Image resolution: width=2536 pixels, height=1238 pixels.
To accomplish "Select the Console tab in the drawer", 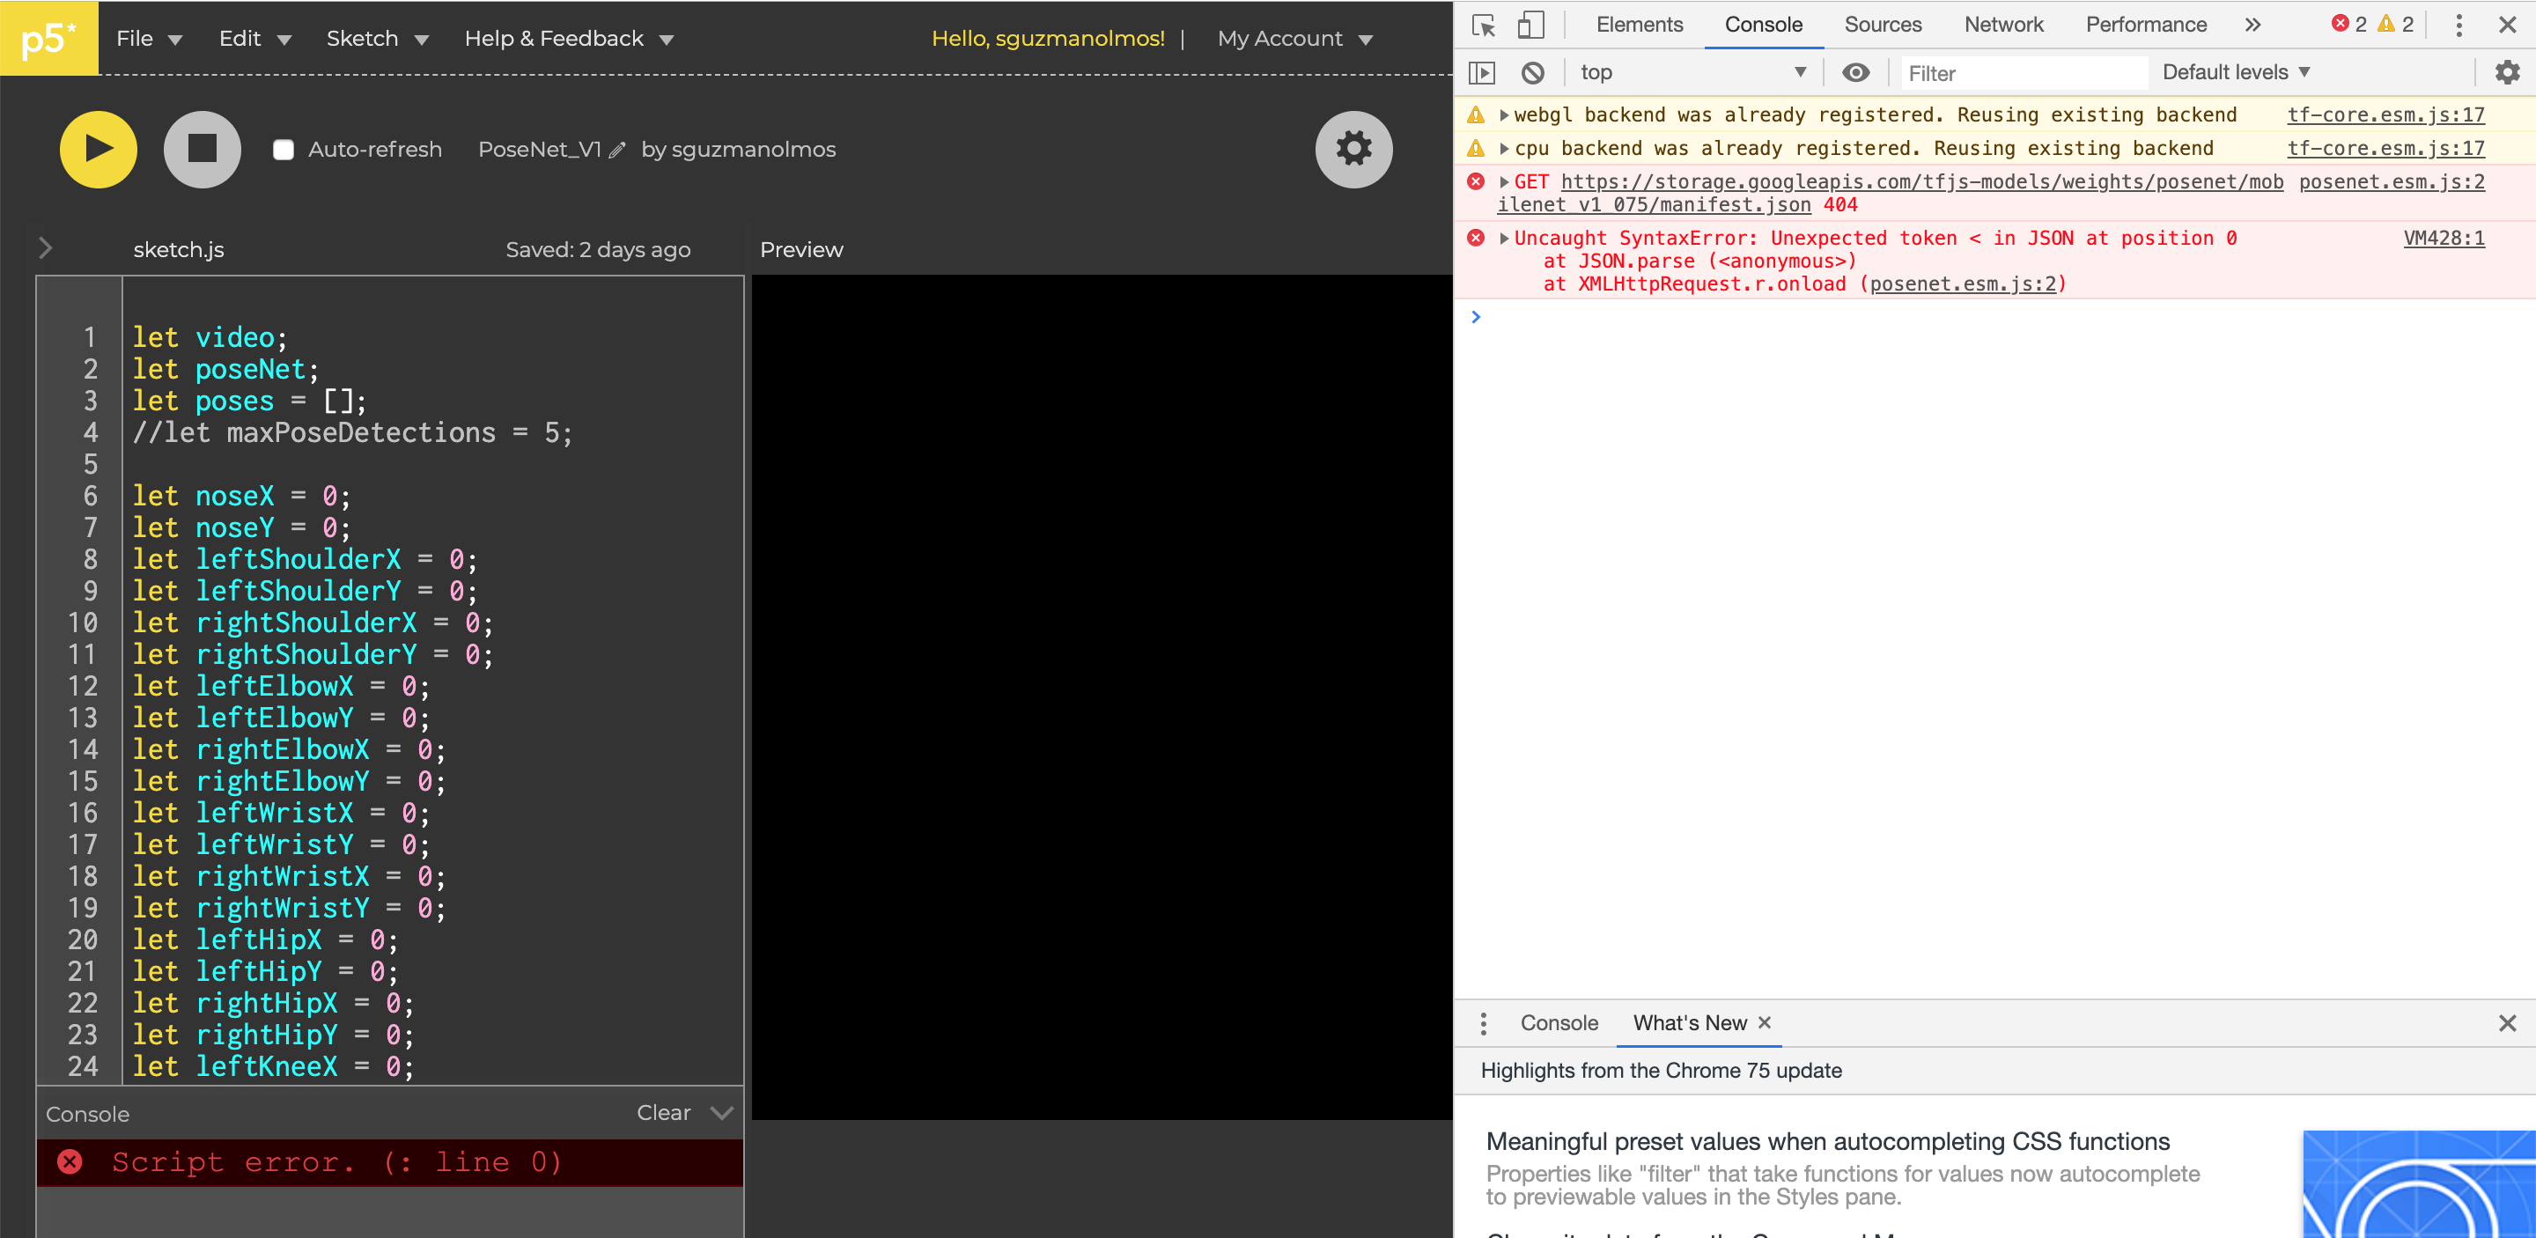I will pos(1559,1023).
